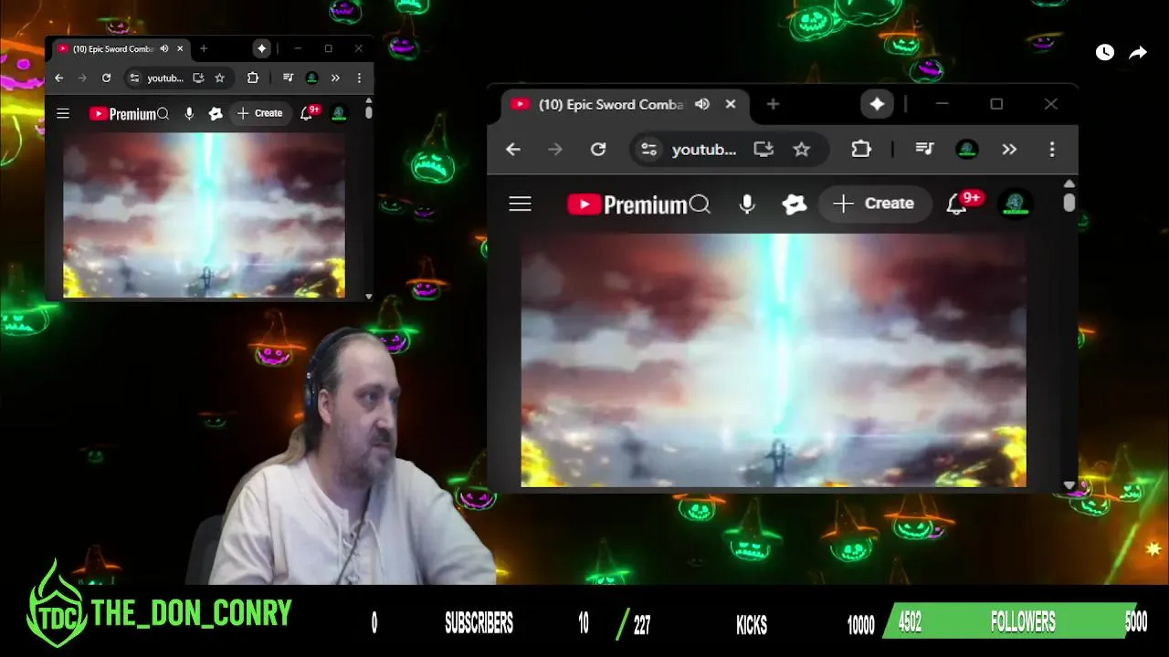
Task: Open three-dot Chrome menu in small window
Action: 359,78
